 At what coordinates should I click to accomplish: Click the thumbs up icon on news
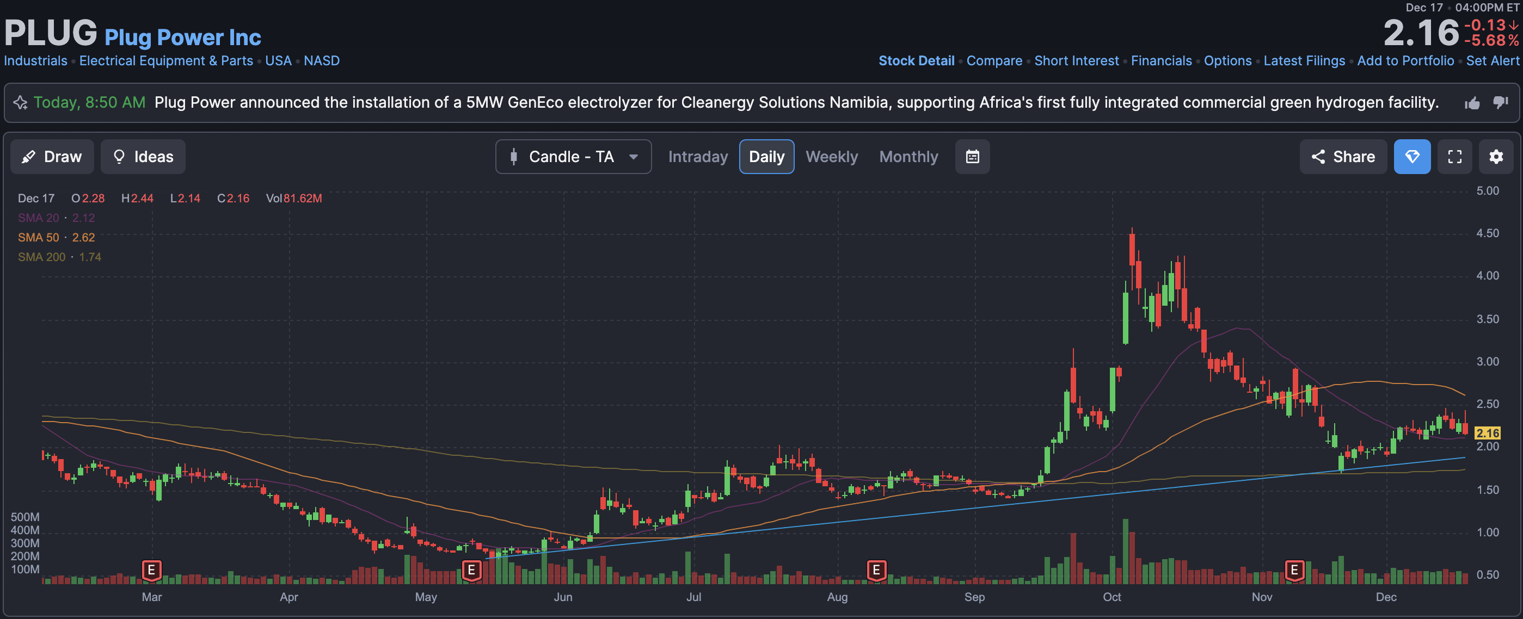(x=1472, y=103)
